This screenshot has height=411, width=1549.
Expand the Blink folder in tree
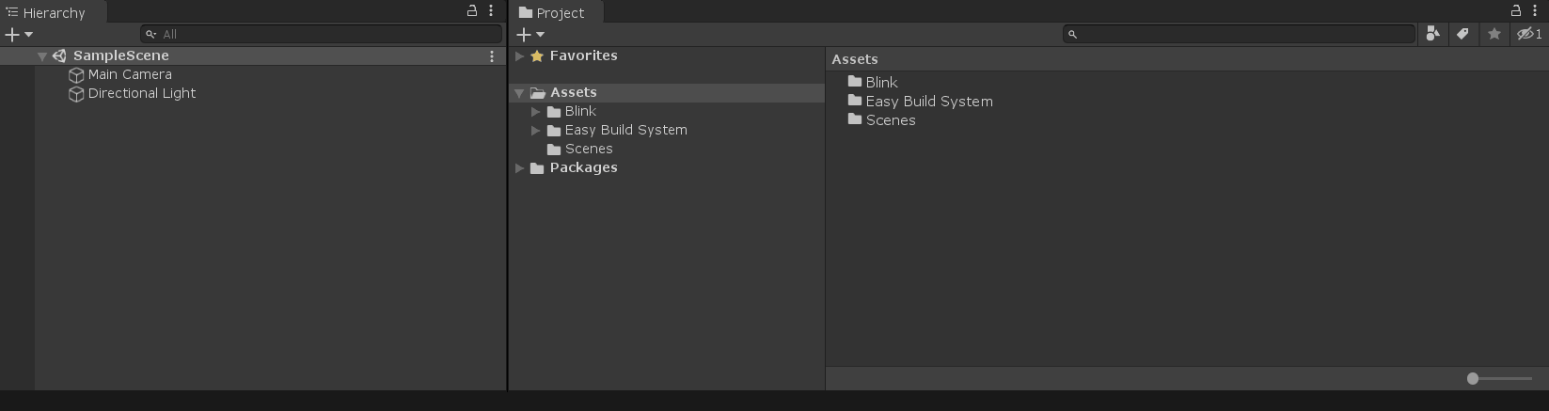coord(536,112)
